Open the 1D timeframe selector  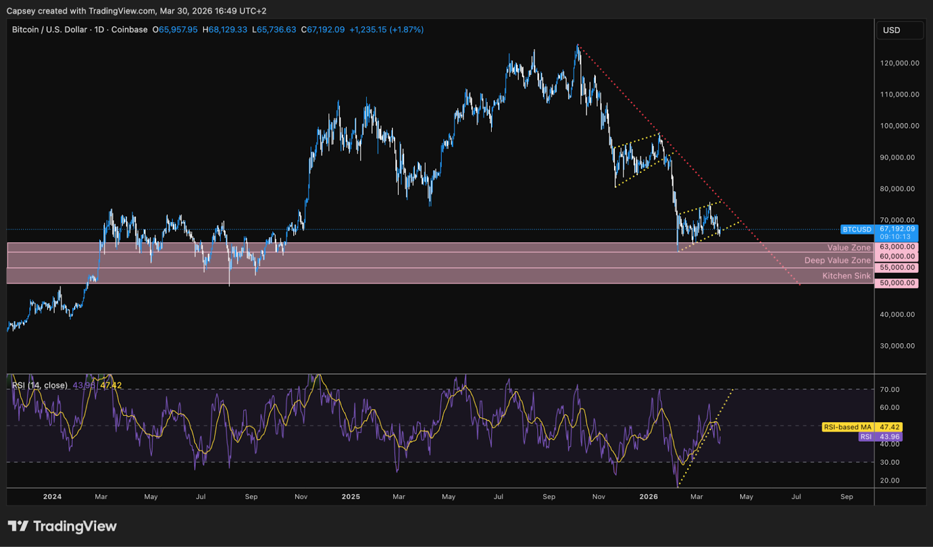[x=100, y=29]
